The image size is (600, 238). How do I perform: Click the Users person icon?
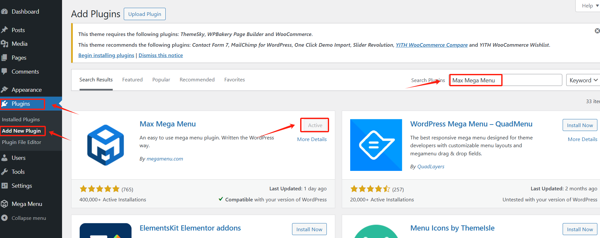(x=4, y=158)
